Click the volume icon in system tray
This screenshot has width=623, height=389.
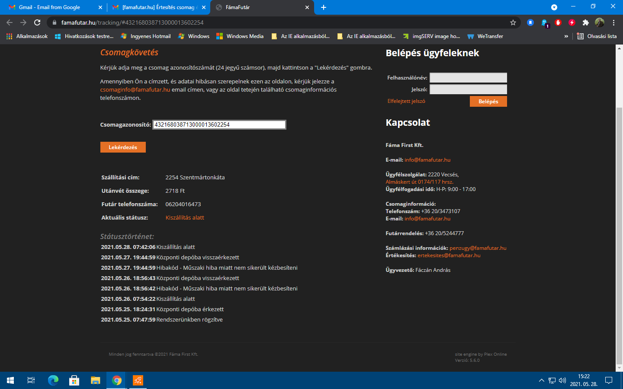(x=562, y=380)
